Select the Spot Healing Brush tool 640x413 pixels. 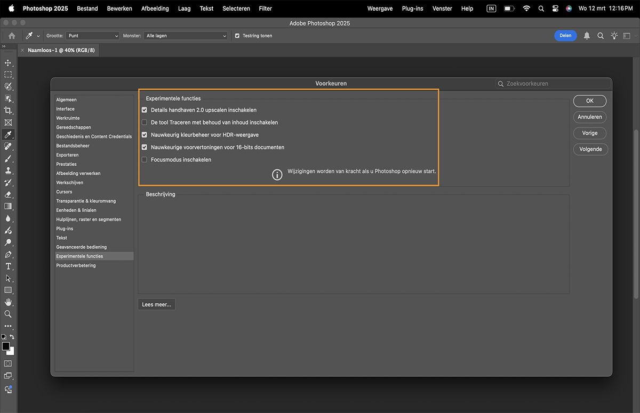point(8,147)
